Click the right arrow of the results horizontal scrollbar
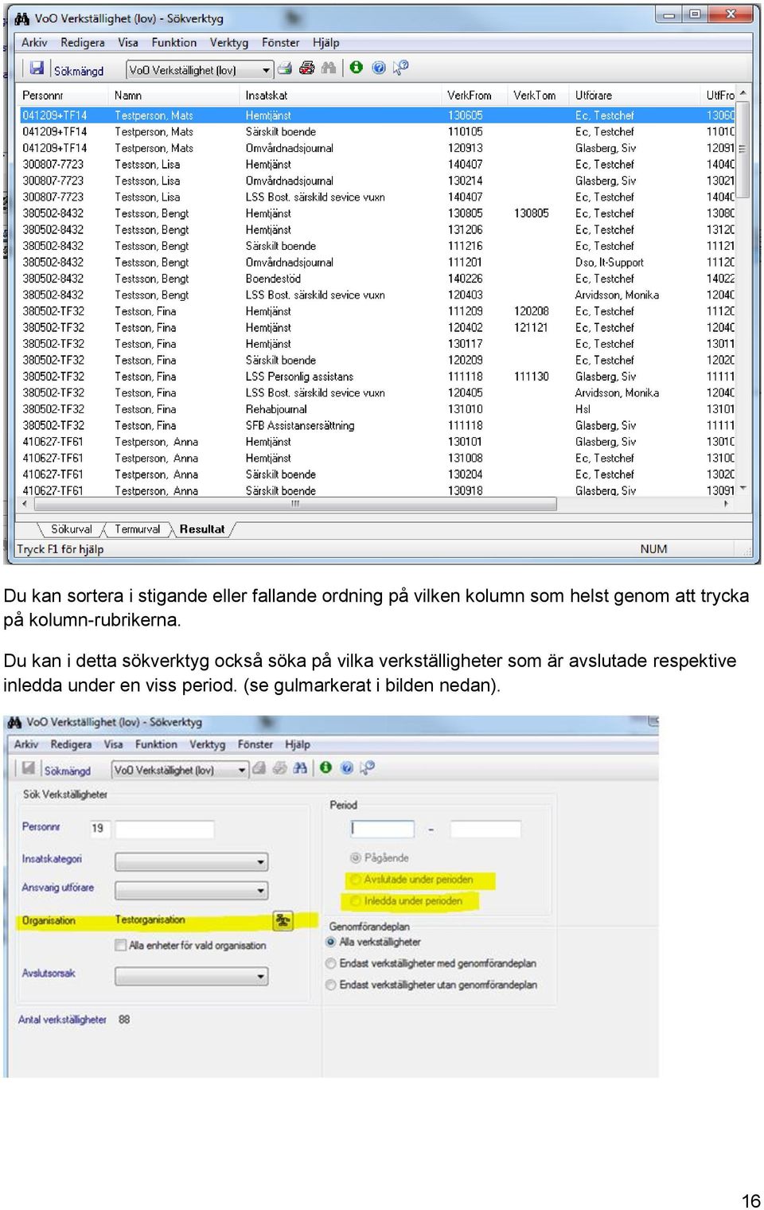The width and height of the screenshot is (764, 1210). pos(726,504)
